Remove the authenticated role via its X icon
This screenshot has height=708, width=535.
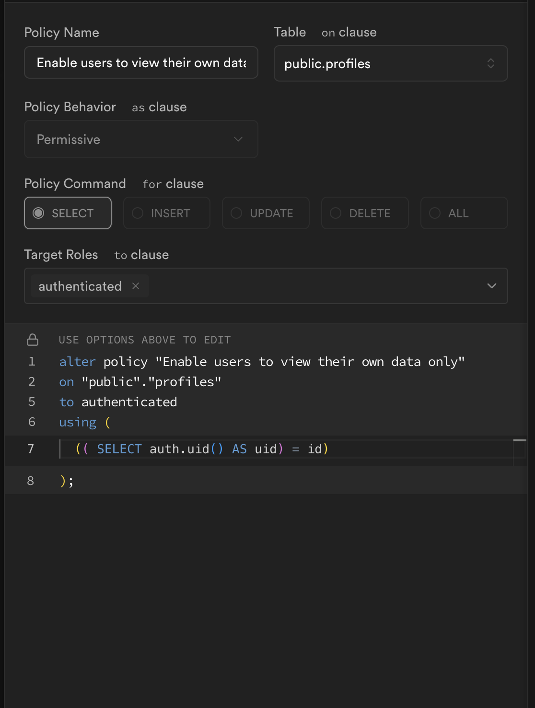pyautogui.click(x=136, y=286)
